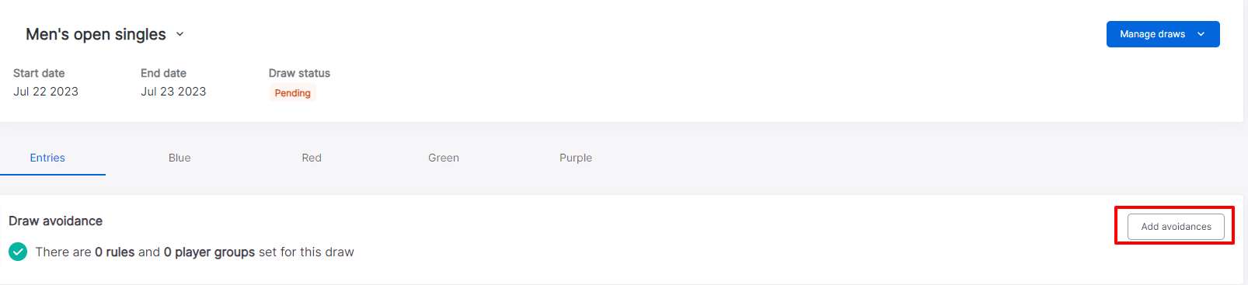Open the Blue draw tab

pyautogui.click(x=180, y=158)
